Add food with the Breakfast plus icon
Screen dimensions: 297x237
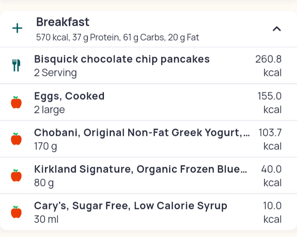[17, 28]
